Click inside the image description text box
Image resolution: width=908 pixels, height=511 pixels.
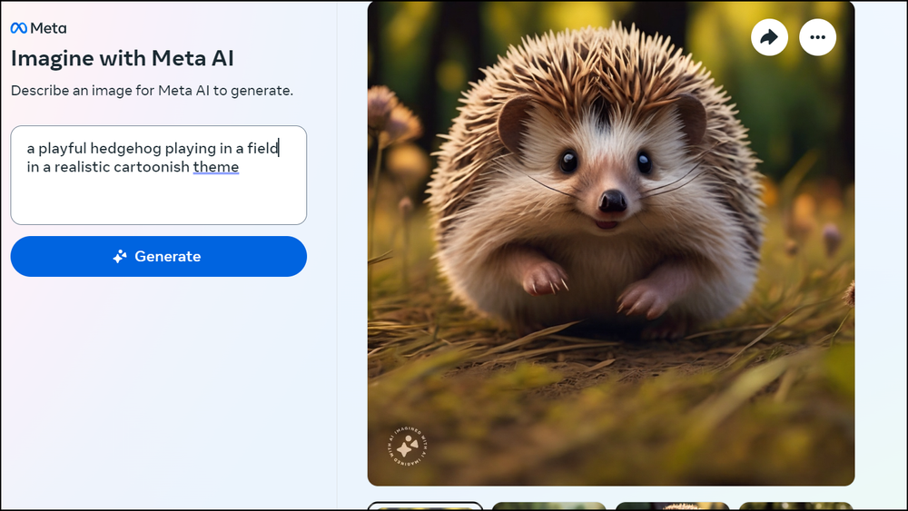click(x=159, y=175)
